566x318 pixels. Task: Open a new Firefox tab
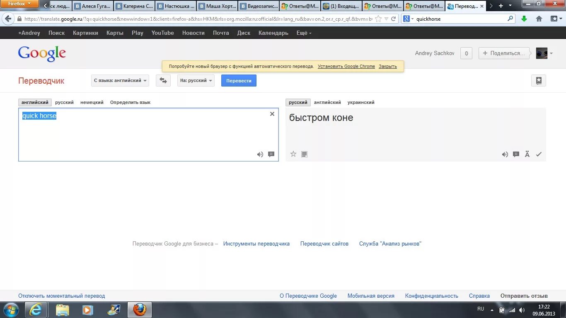point(501,6)
